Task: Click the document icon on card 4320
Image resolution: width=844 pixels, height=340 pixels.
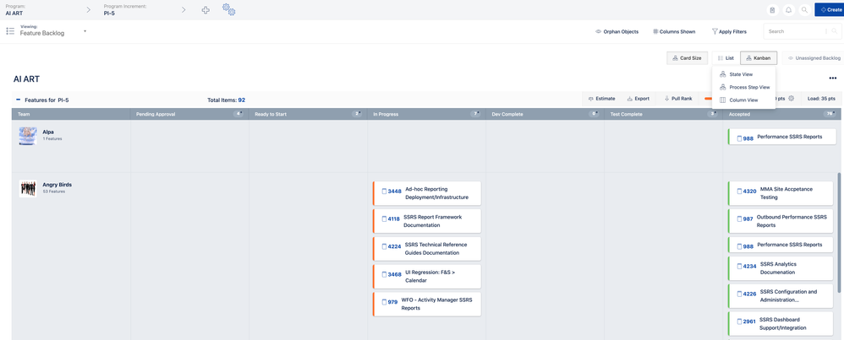Action: (x=739, y=192)
